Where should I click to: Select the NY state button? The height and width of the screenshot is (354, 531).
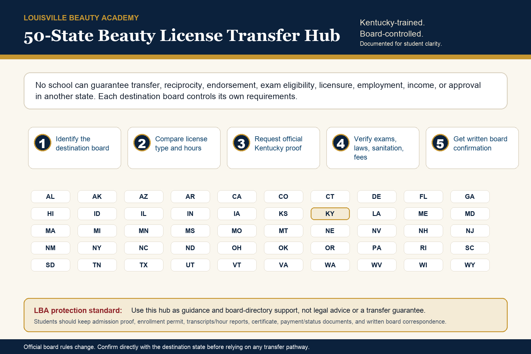coord(97,248)
